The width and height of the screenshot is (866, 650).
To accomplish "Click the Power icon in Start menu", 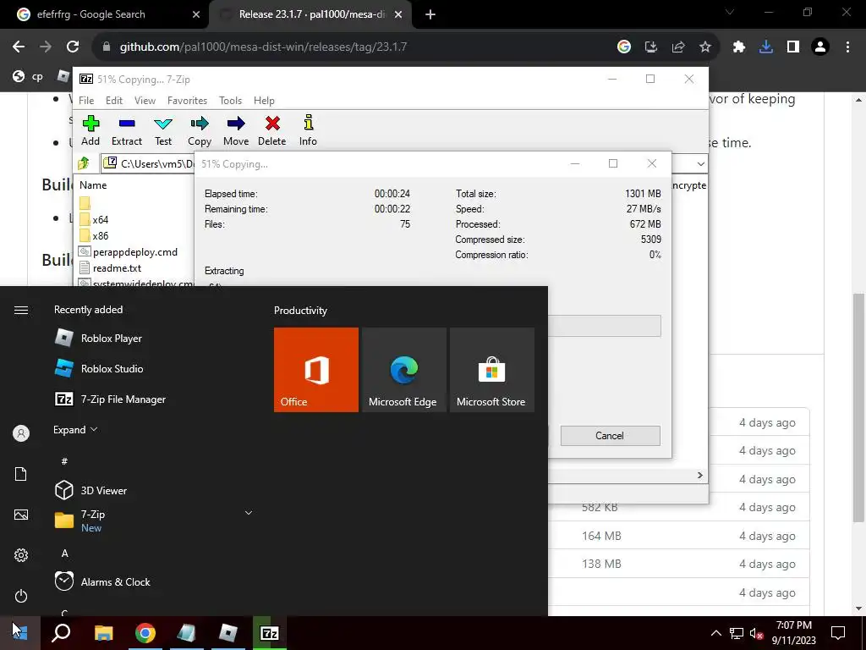I will pyautogui.click(x=21, y=596).
